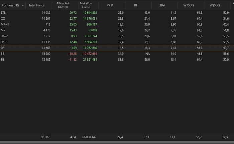Select the SB position row
The width and height of the screenshot is (234, 144).
coord(117,60)
